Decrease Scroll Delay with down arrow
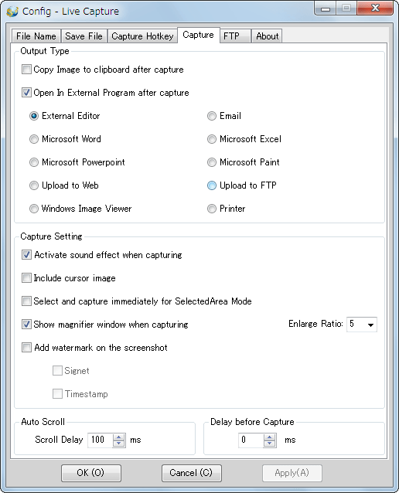The height and width of the screenshot is (493, 399). [x=118, y=443]
